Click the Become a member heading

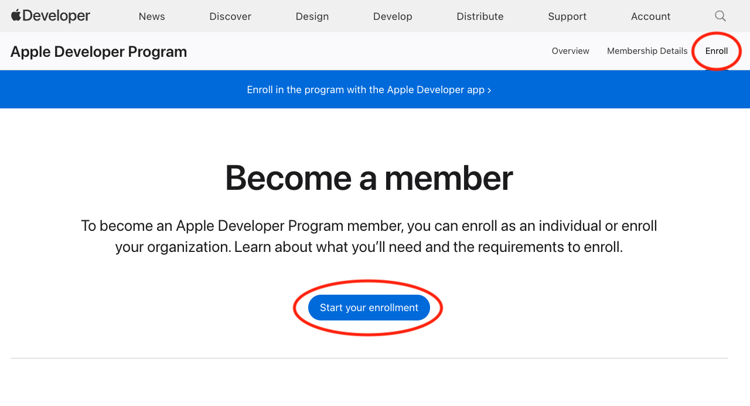point(369,178)
